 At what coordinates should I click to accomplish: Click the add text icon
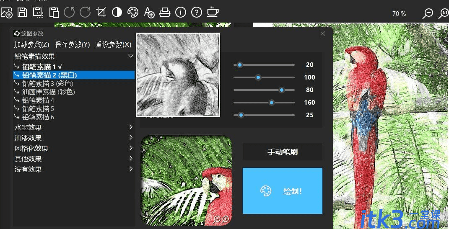(x=149, y=12)
